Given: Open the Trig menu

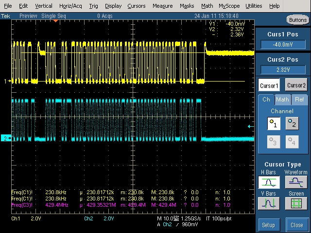Looking at the screenshot, I should pos(93,6).
